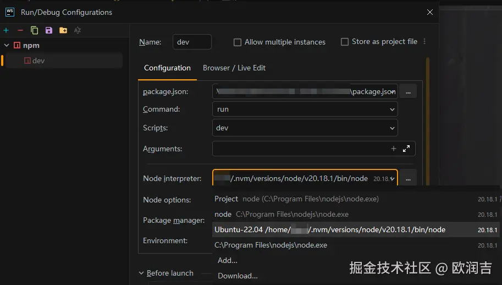The image size is (502, 285).
Task: Click the npm icon in configuration tree
Action: [x=17, y=45]
